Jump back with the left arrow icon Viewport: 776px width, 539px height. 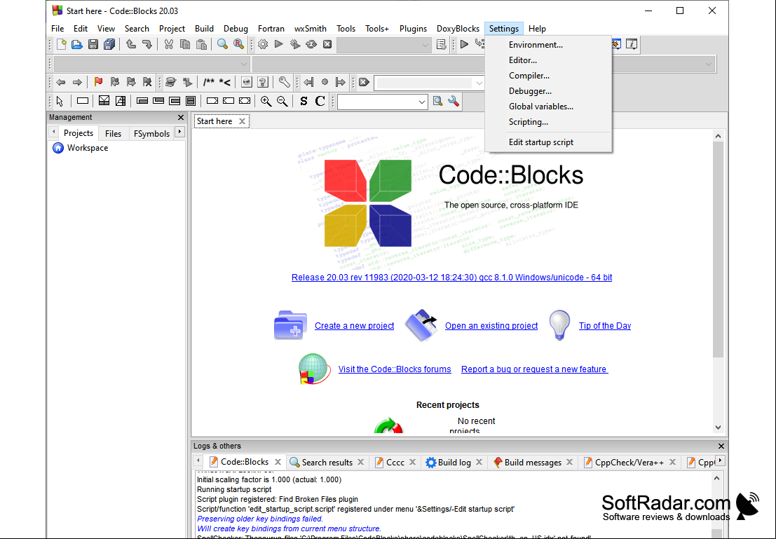click(61, 82)
